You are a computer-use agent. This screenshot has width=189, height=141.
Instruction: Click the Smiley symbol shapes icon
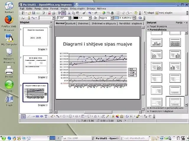70,116
